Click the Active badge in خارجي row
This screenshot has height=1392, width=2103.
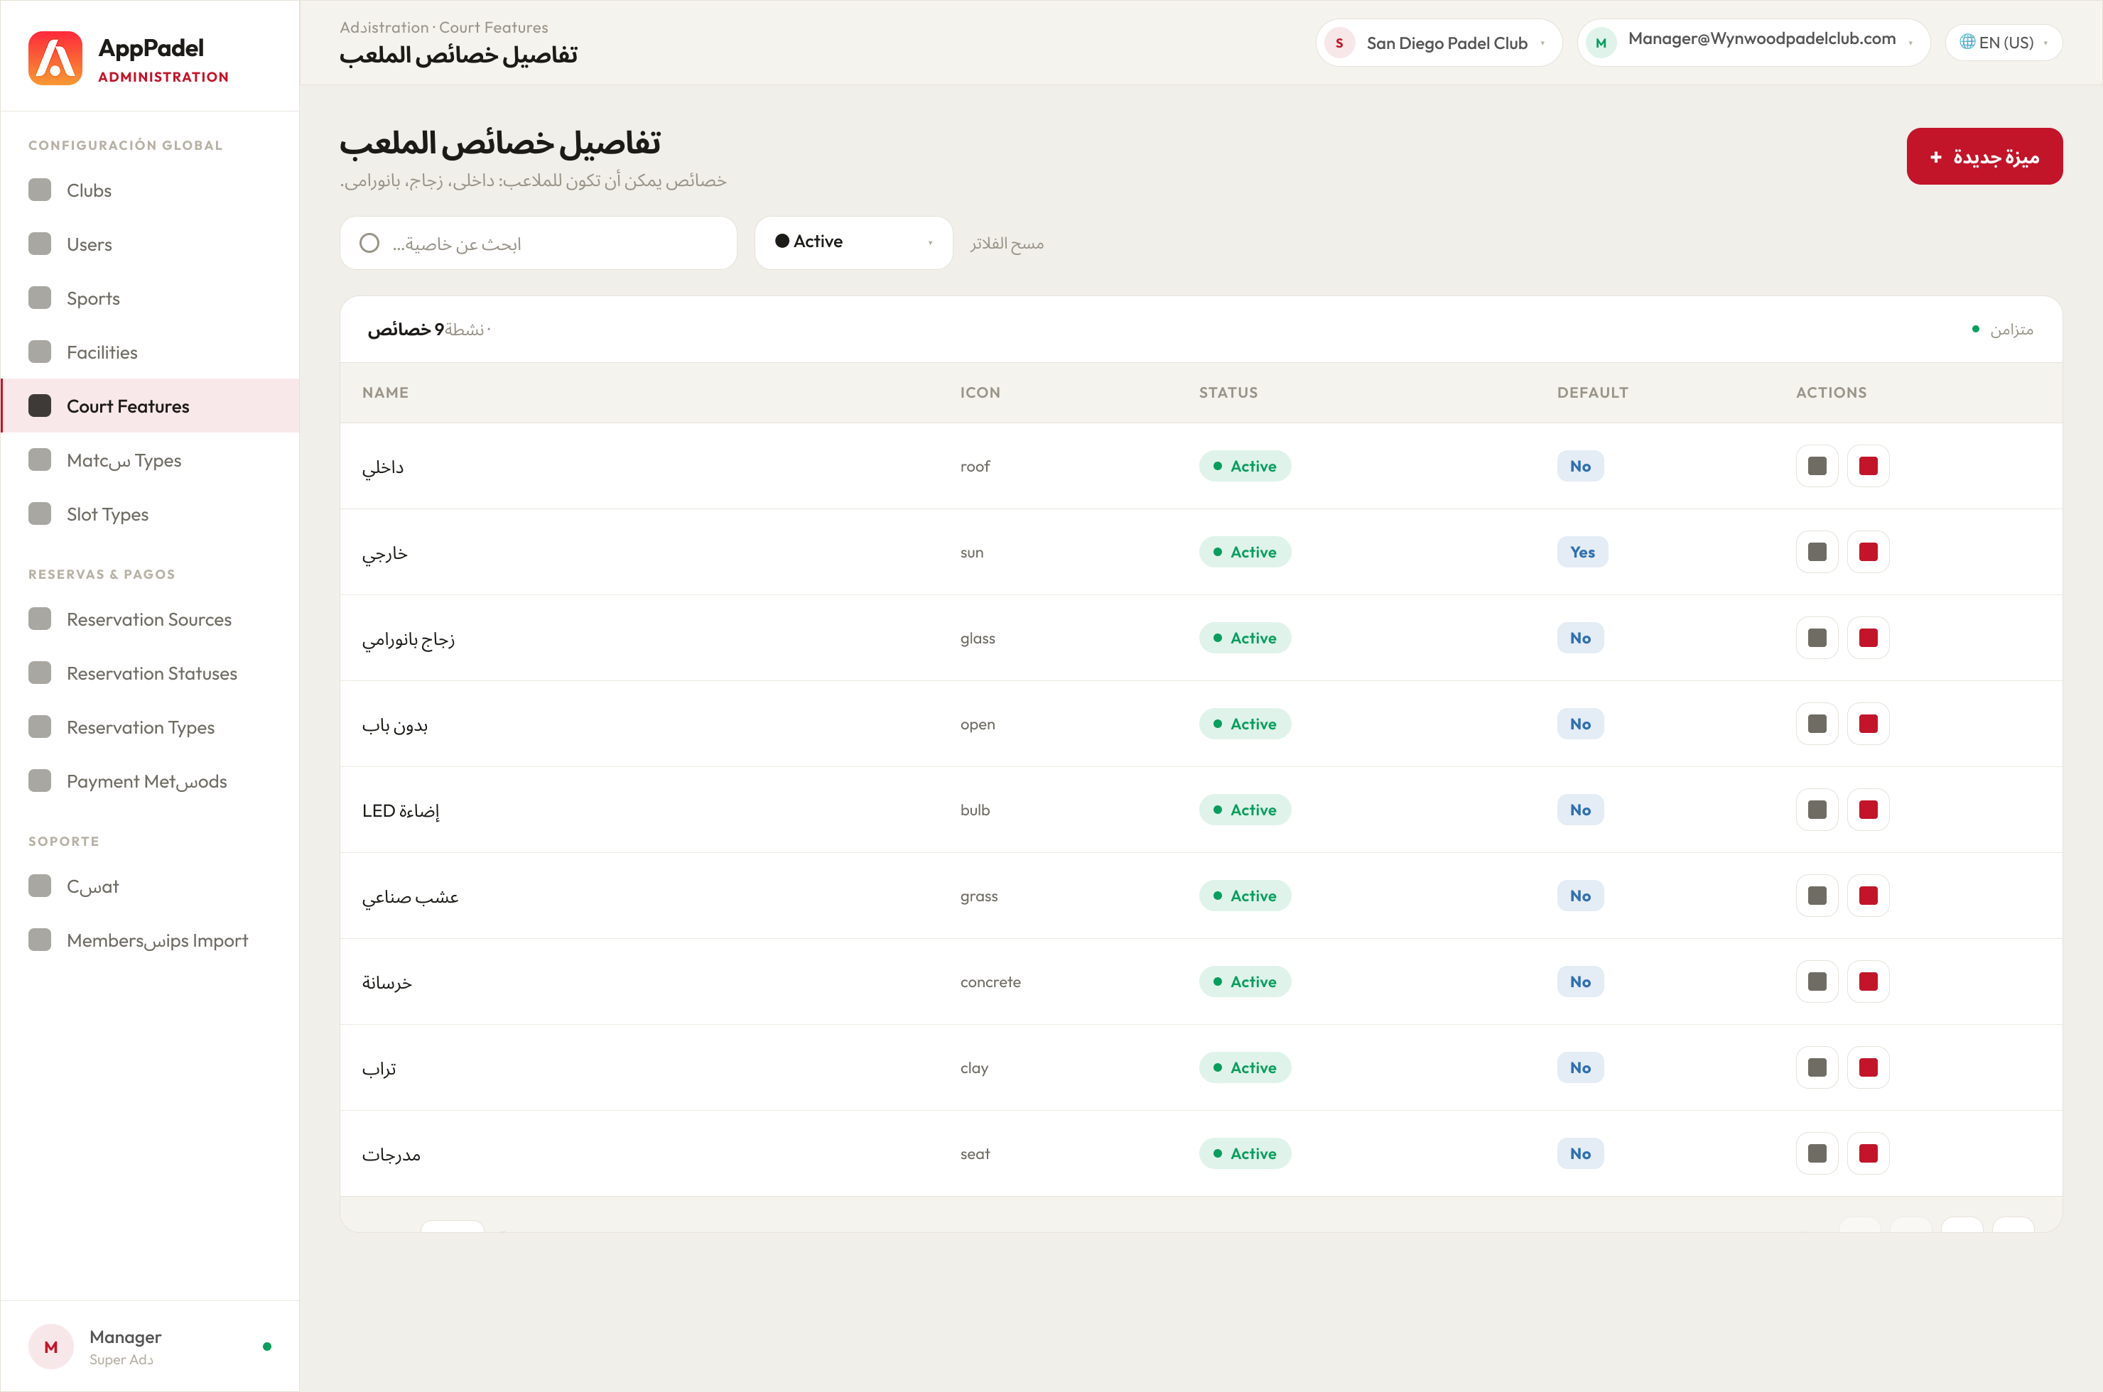(1245, 553)
